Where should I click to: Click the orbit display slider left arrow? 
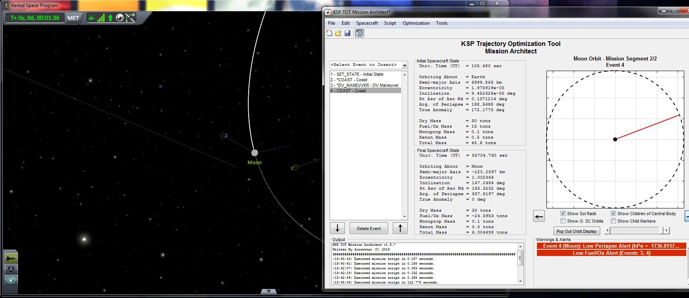pyautogui.click(x=607, y=230)
